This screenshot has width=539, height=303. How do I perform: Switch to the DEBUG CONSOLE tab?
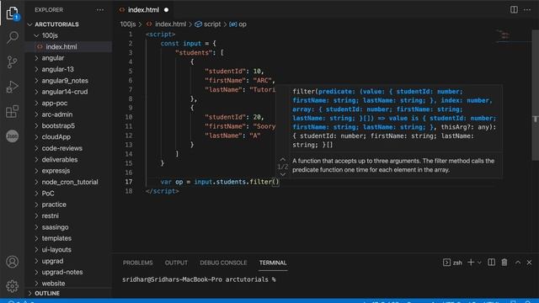click(223, 263)
